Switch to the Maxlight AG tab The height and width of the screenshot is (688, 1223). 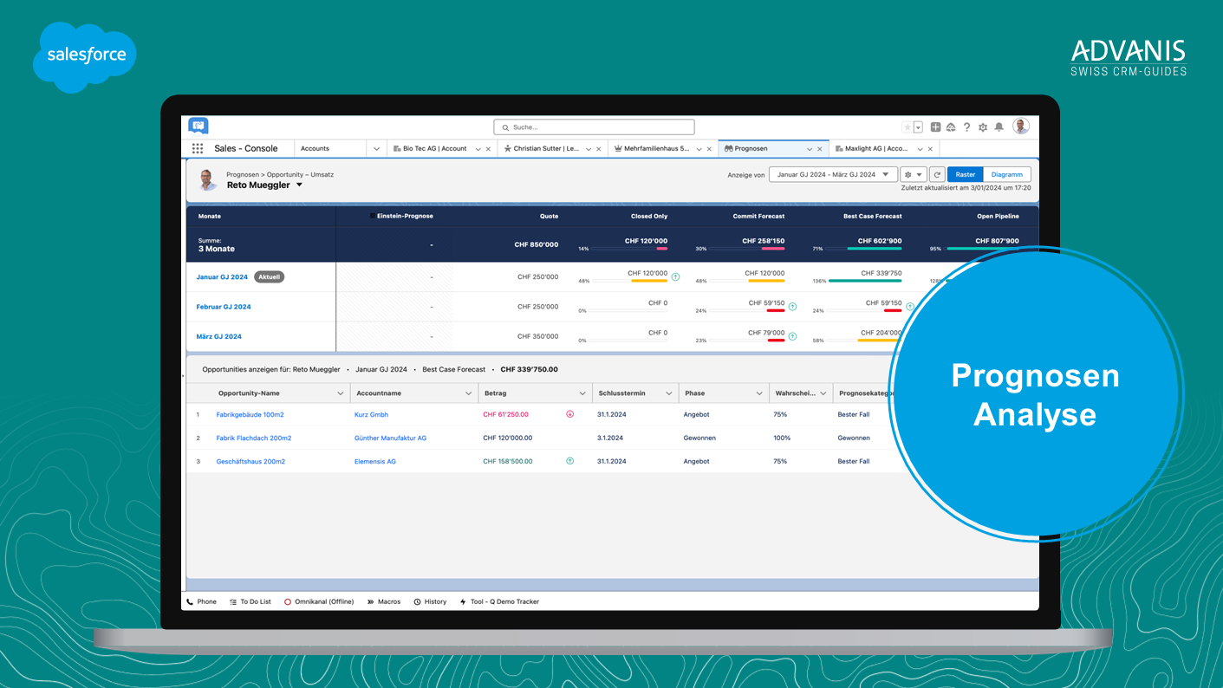pos(869,149)
